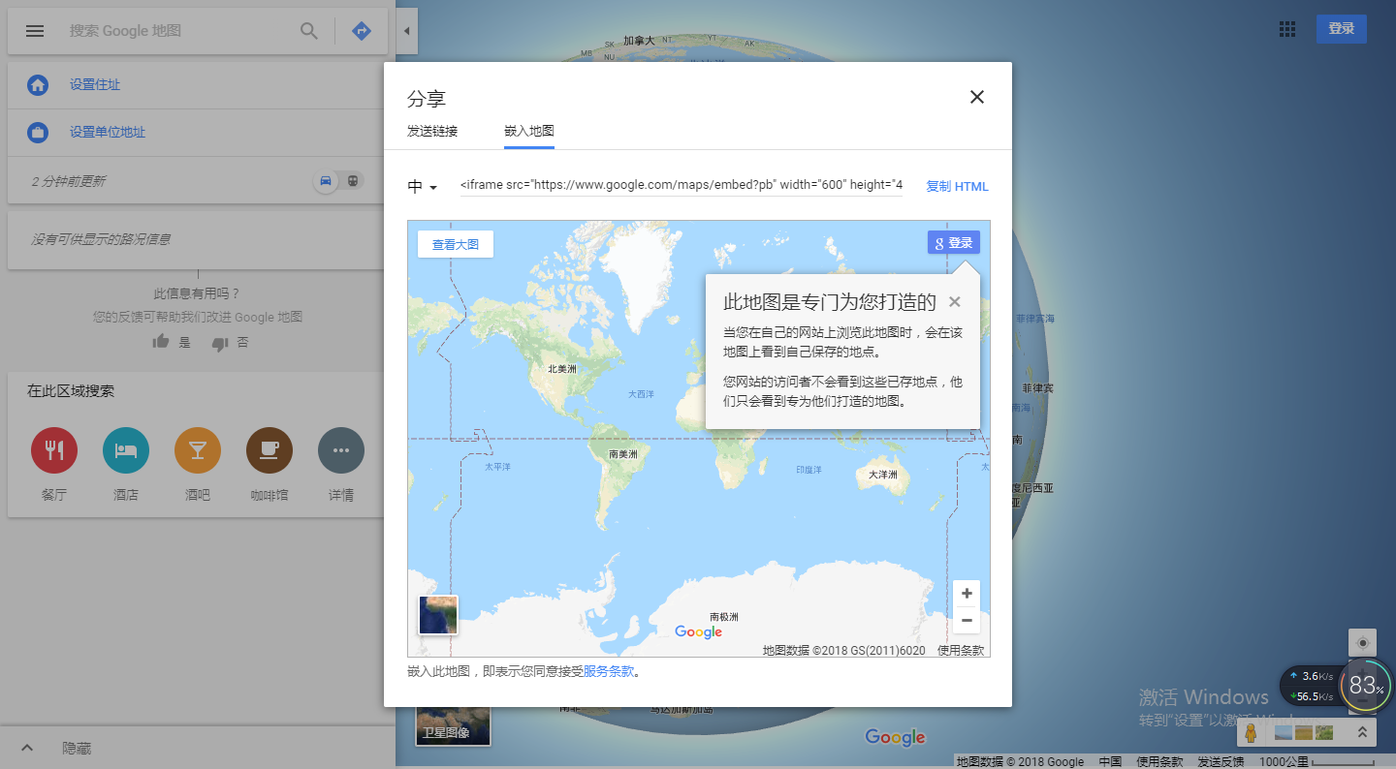Click the briefcase work address icon

tap(38, 133)
